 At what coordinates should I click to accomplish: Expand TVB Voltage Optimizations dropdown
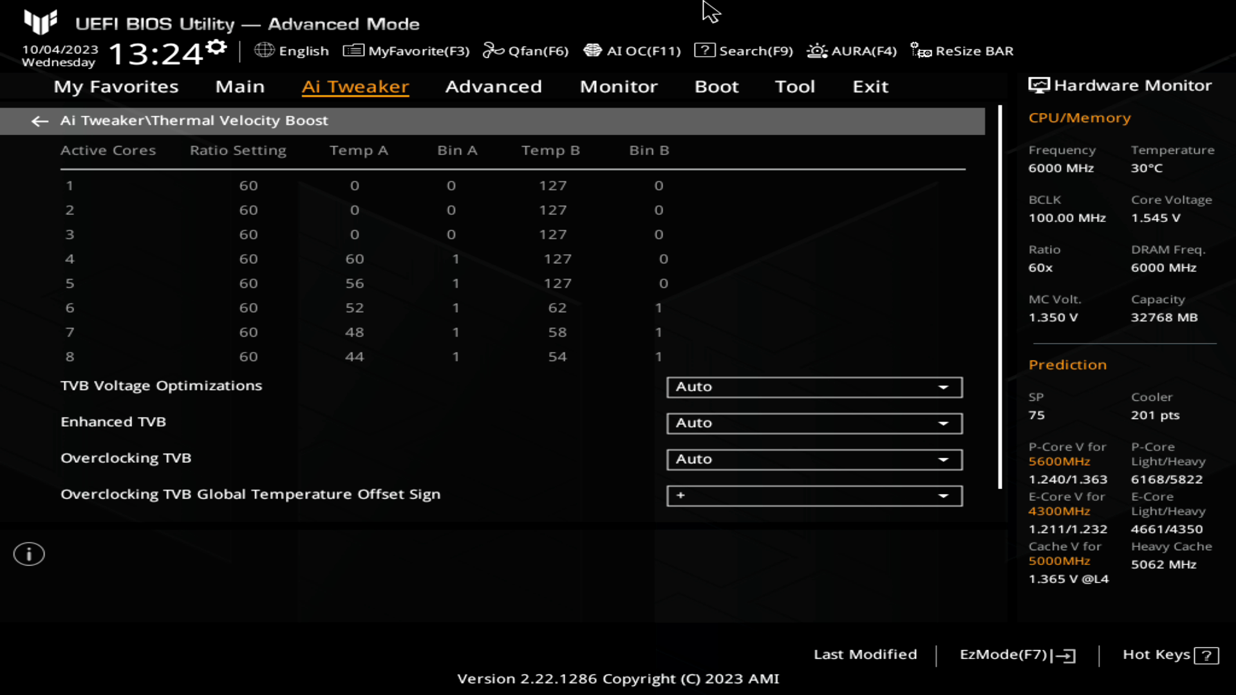tap(944, 386)
